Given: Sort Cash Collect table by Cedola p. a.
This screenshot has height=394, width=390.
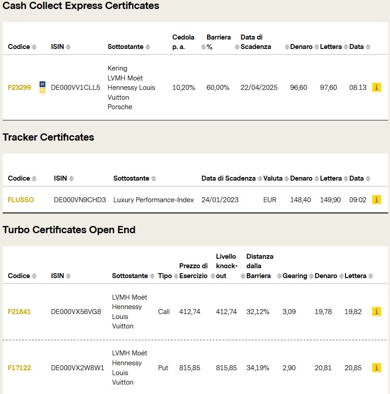Looking at the screenshot, I should click(203, 47).
